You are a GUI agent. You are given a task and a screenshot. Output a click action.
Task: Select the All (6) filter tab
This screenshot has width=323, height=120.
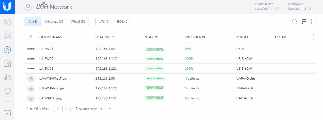pyautogui.click(x=33, y=22)
